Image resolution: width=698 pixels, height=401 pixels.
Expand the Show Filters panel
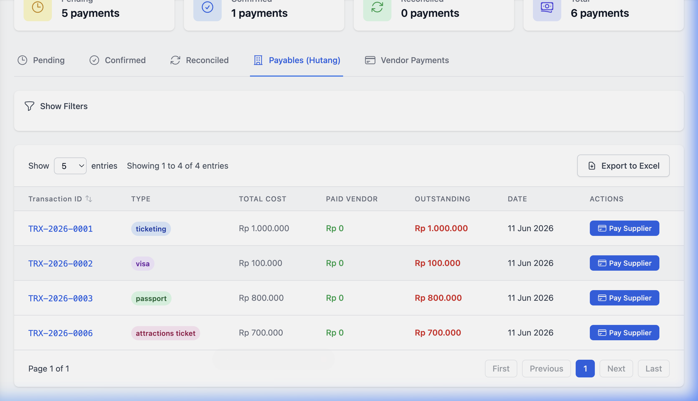(56, 106)
